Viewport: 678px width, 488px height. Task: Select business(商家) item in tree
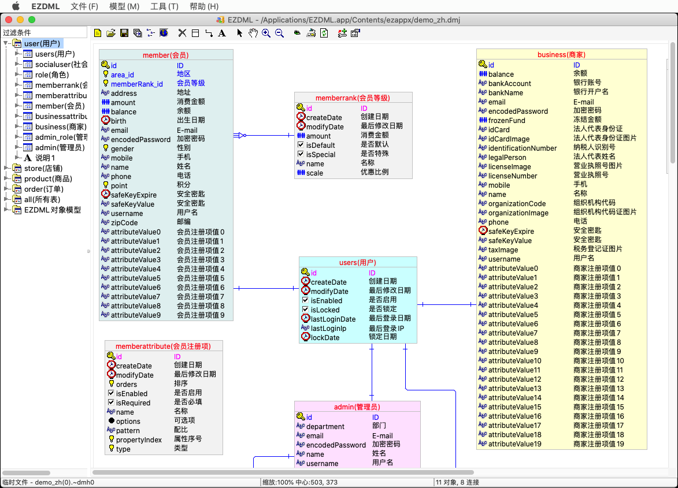click(61, 126)
